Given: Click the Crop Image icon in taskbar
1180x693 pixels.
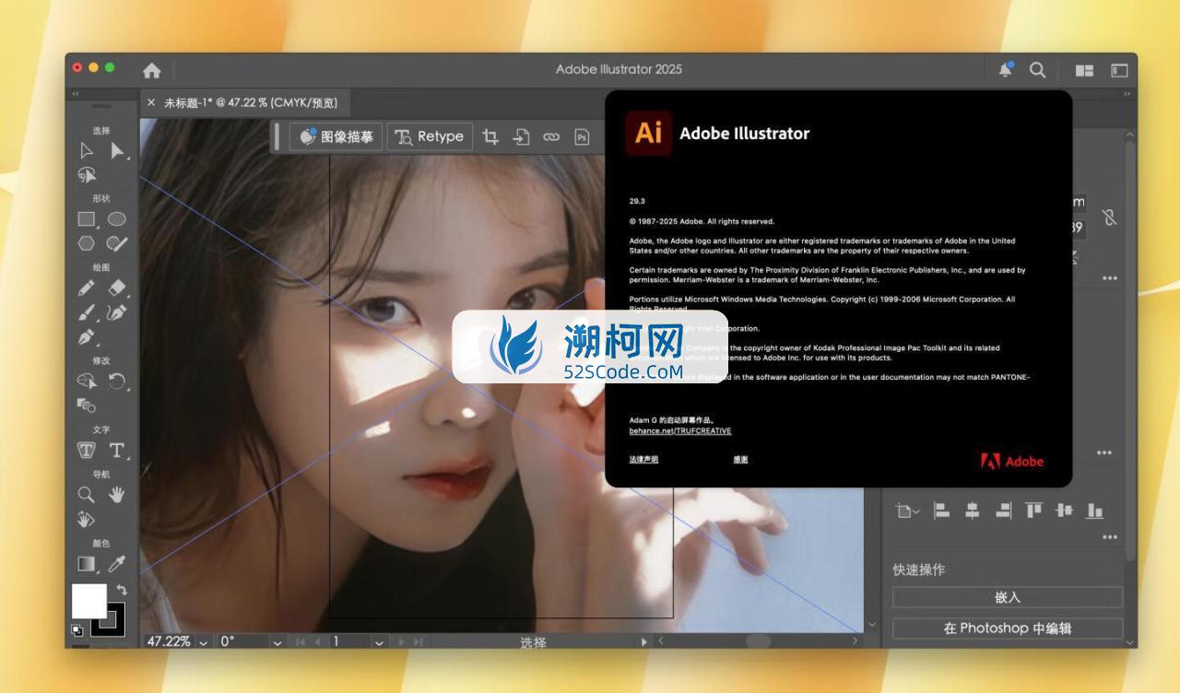Looking at the screenshot, I should (490, 136).
